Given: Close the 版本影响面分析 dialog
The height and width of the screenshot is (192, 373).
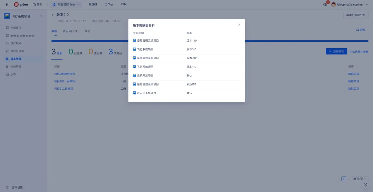Looking at the screenshot, I should pyautogui.click(x=239, y=25).
